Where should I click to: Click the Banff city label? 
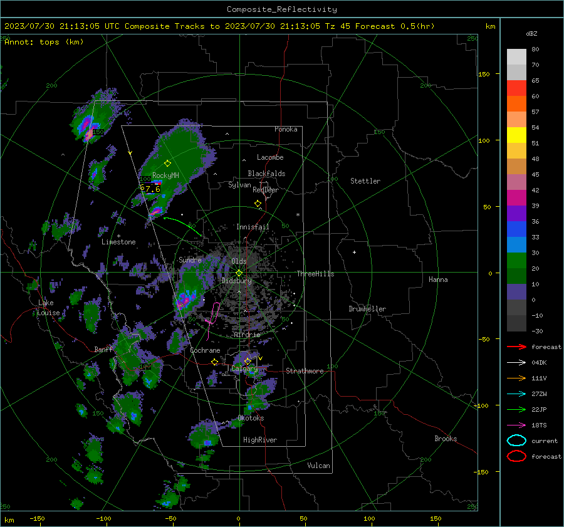coord(103,350)
